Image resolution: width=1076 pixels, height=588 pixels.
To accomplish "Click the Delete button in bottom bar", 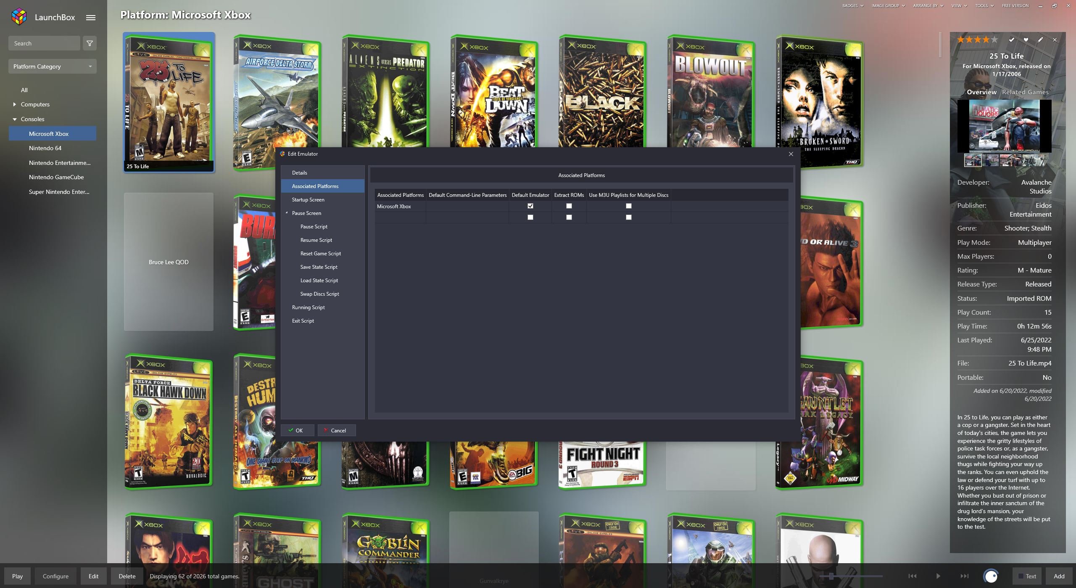I will 127,576.
